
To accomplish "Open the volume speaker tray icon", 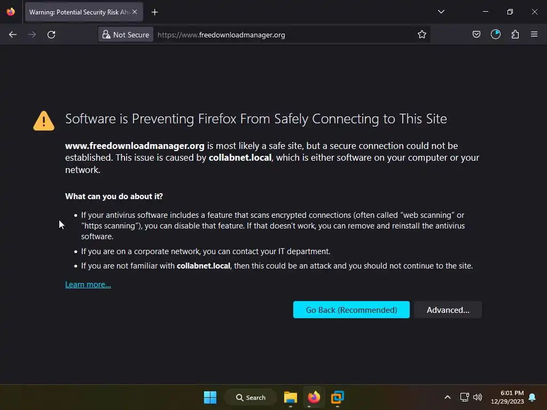I will [x=478, y=397].
